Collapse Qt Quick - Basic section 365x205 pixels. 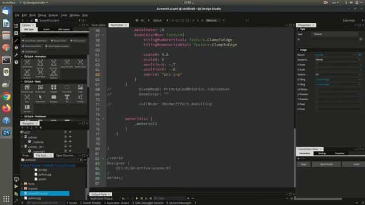22,81
